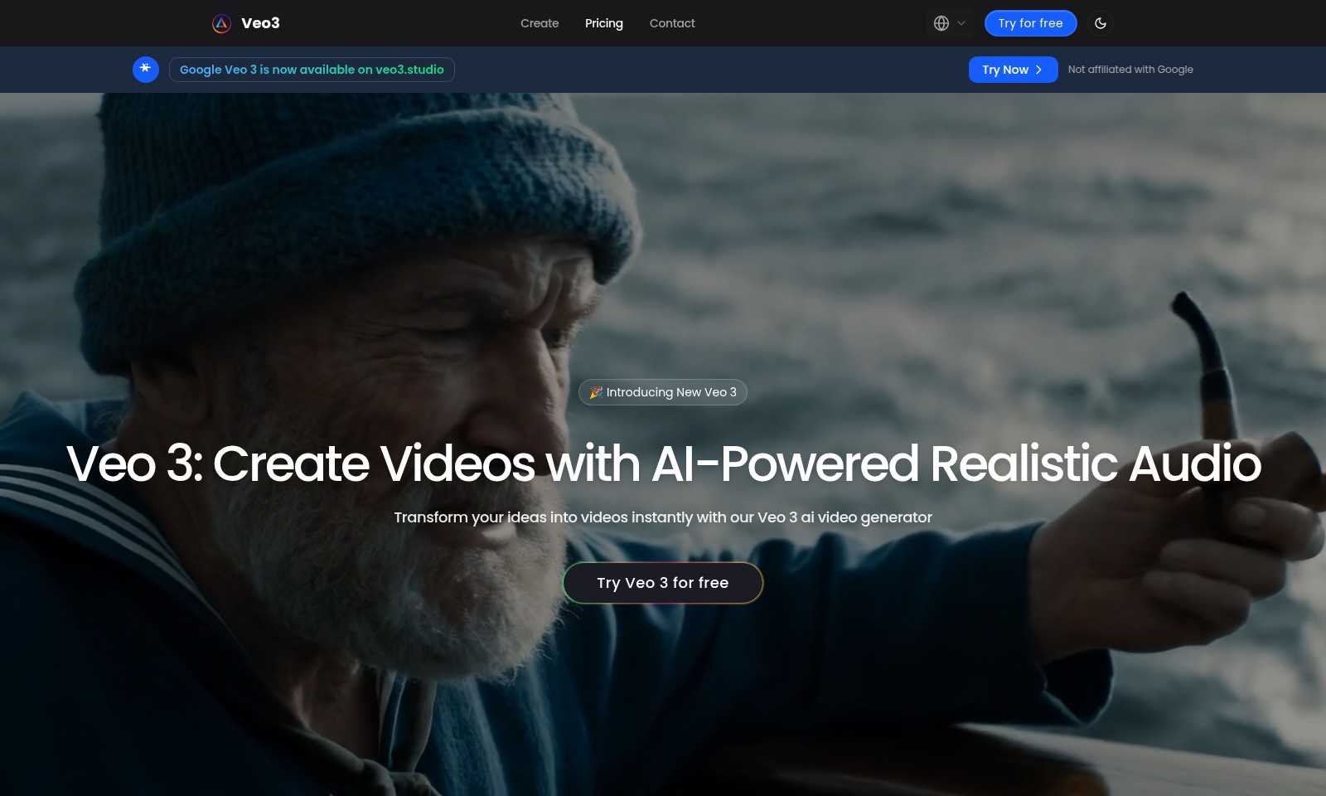Image resolution: width=1326 pixels, height=796 pixels.
Task: Click the Try Veo 3 for free button
Action: (663, 583)
